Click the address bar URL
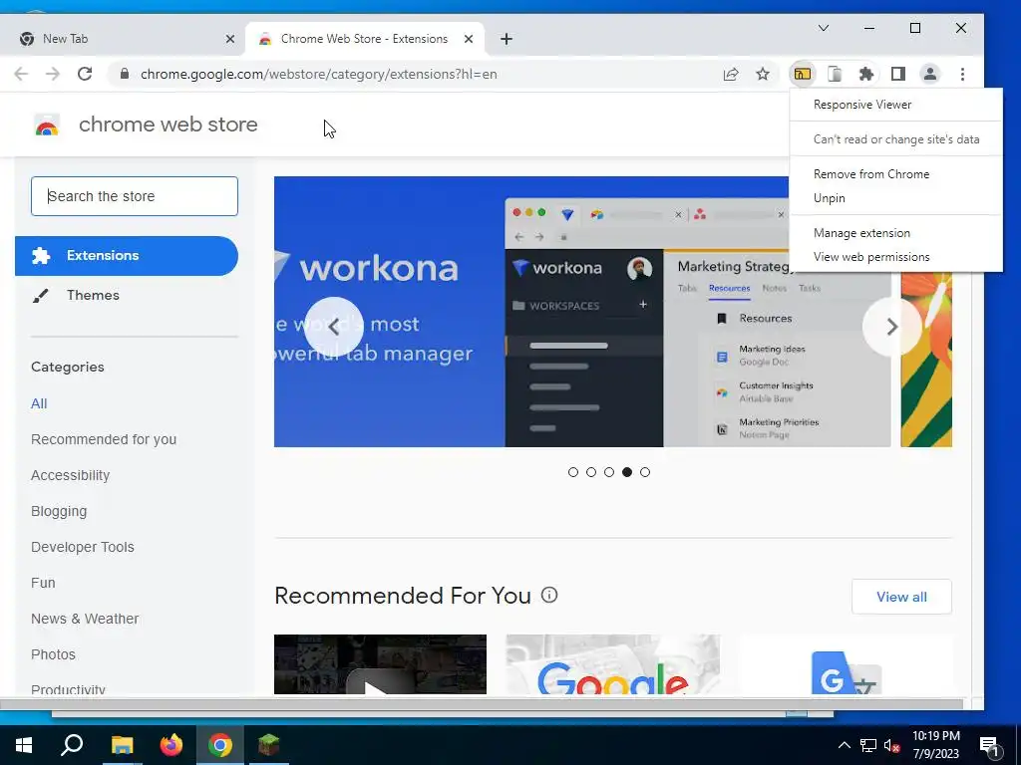Viewport: 1021px width, 765px height. [x=319, y=74]
